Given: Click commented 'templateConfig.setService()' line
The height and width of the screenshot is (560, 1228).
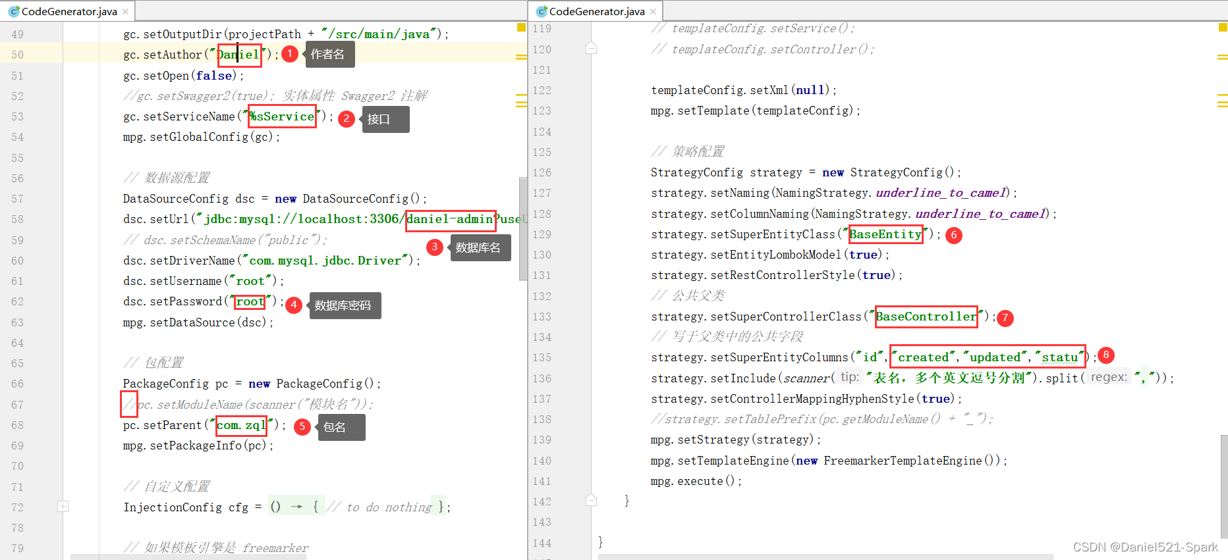Looking at the screenshot, I should 753,28.
